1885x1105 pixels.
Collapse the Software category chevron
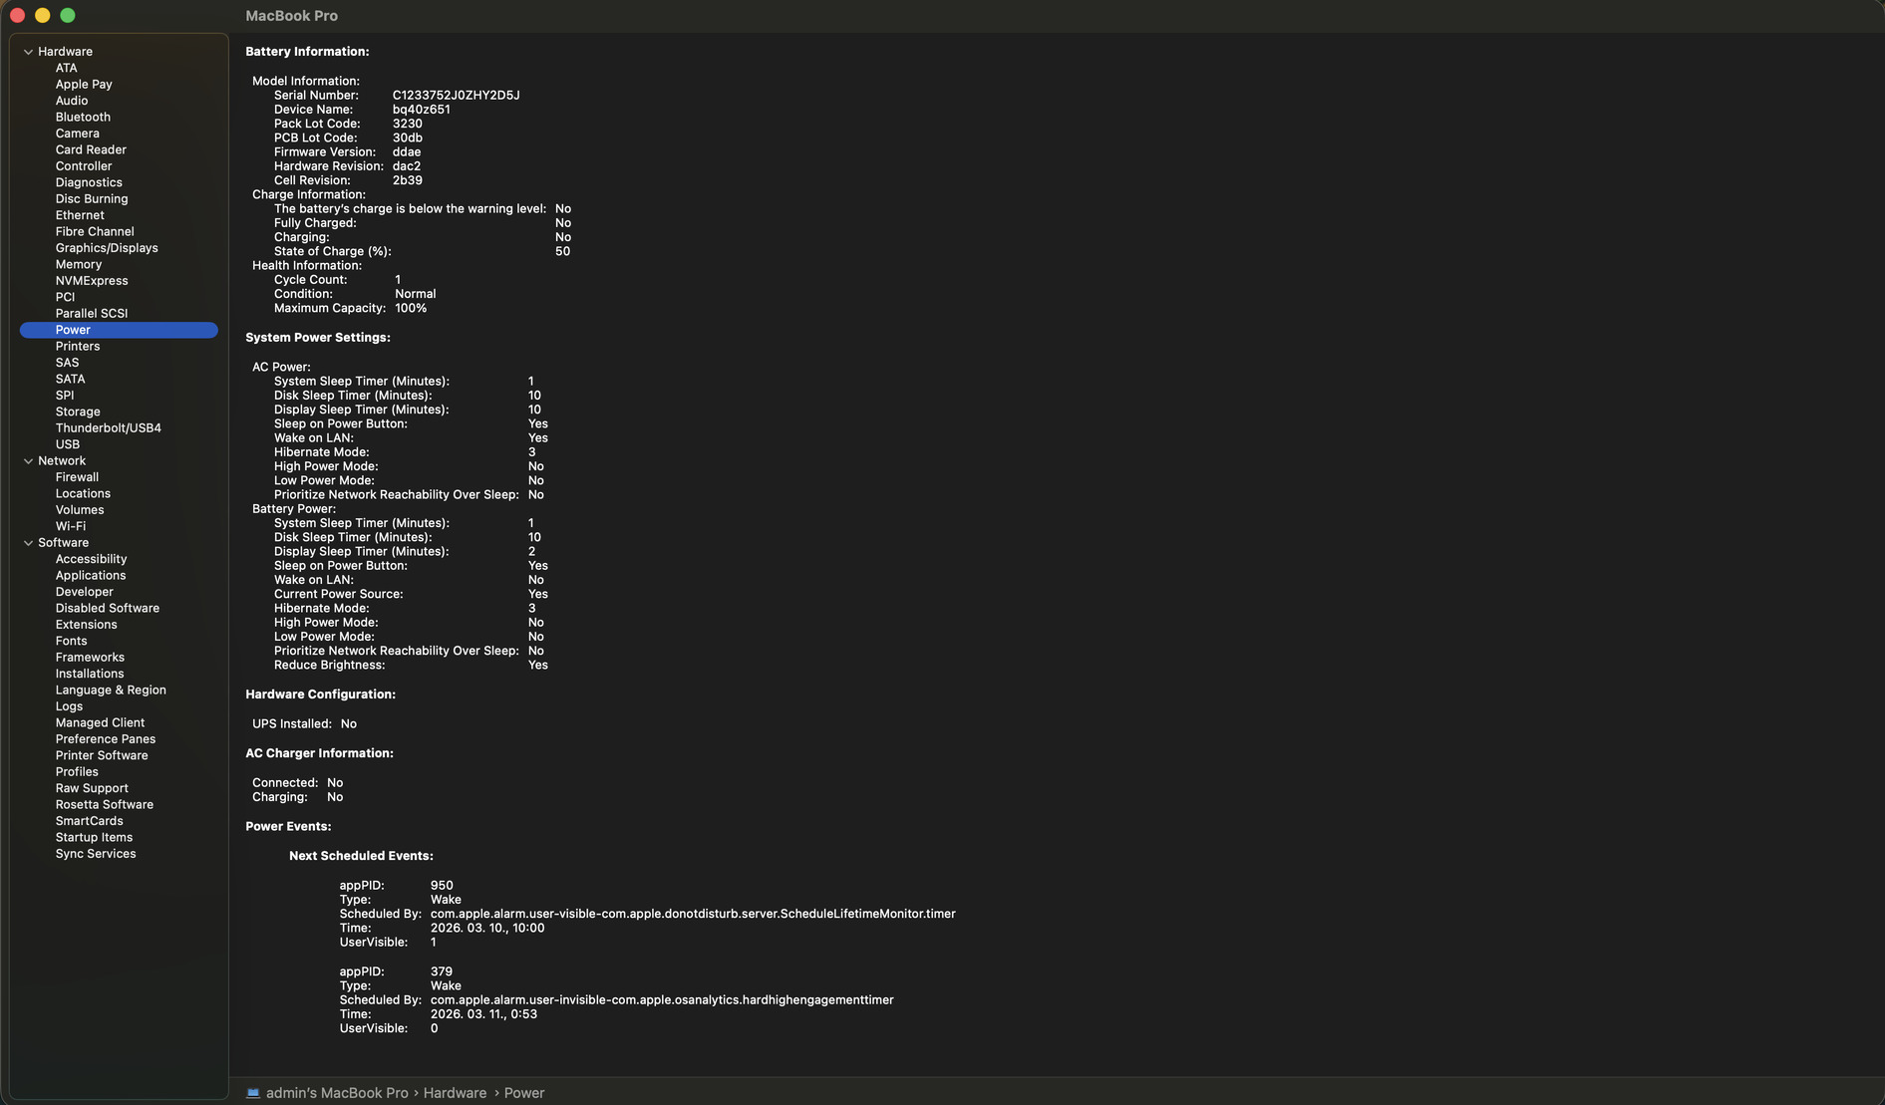[x=28, y=543]
